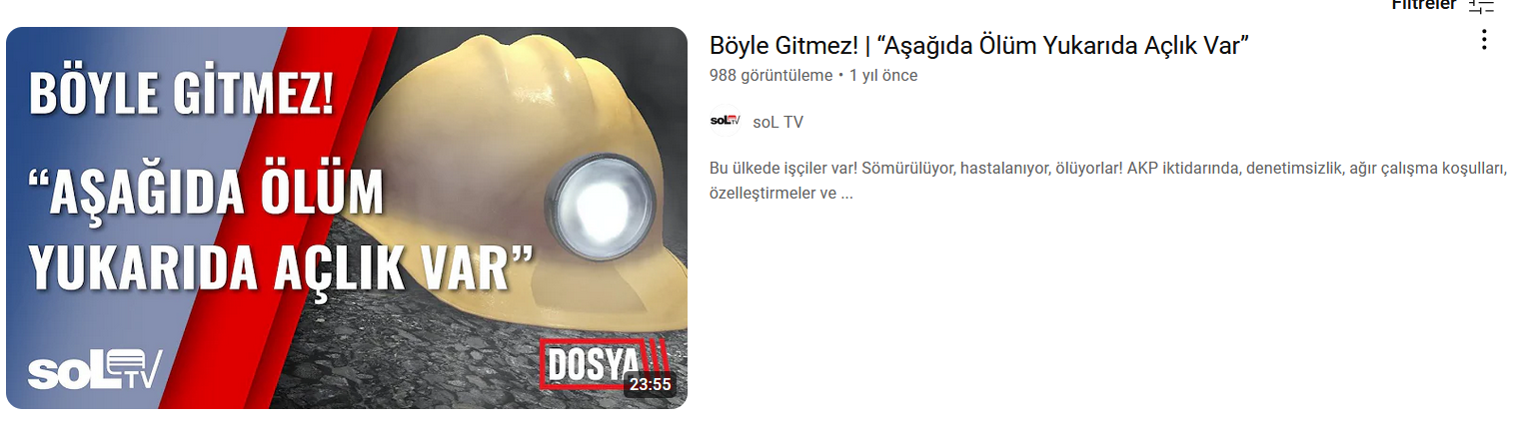Open video title "Böyle Gitmez! | Aşağıda Ölüm..."

pos(979,45)
